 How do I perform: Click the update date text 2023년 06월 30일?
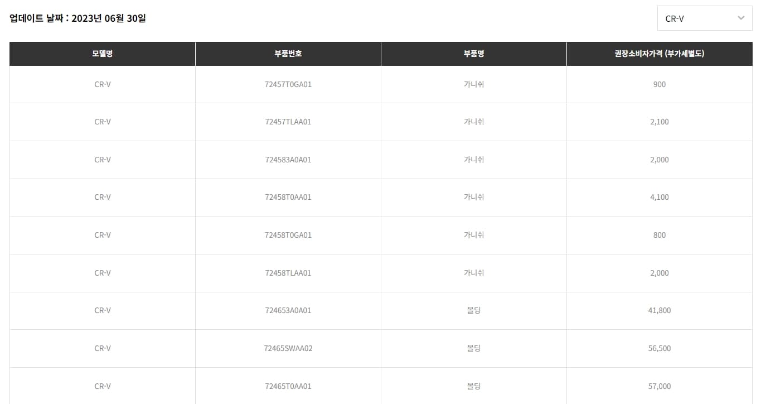pyautogui.click(x=109, y=18)
